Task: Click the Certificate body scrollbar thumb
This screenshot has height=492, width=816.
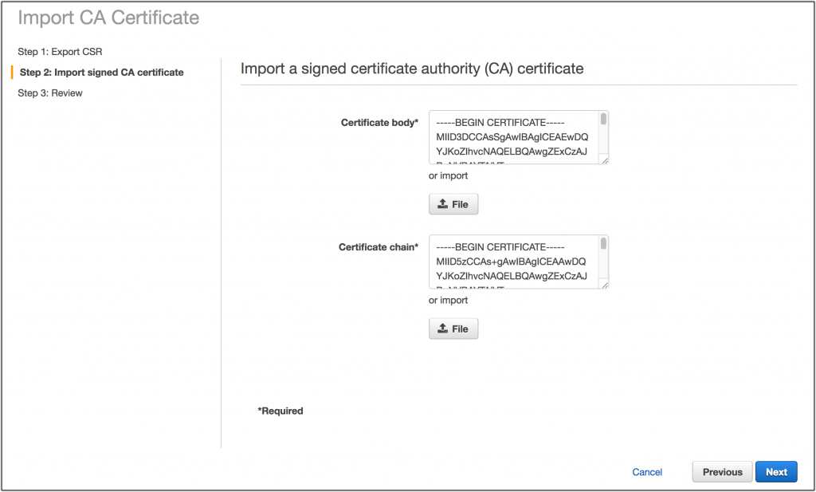Action: (603, 119)
